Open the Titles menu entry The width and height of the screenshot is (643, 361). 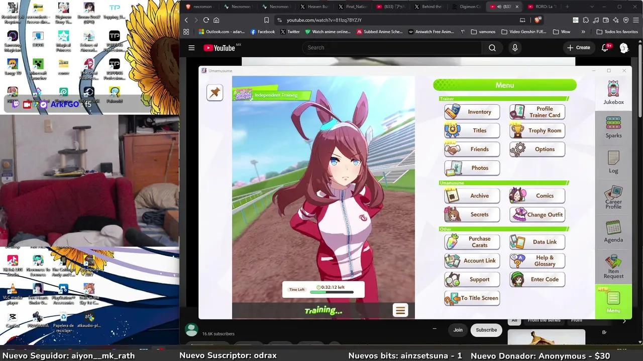point(472,130)
